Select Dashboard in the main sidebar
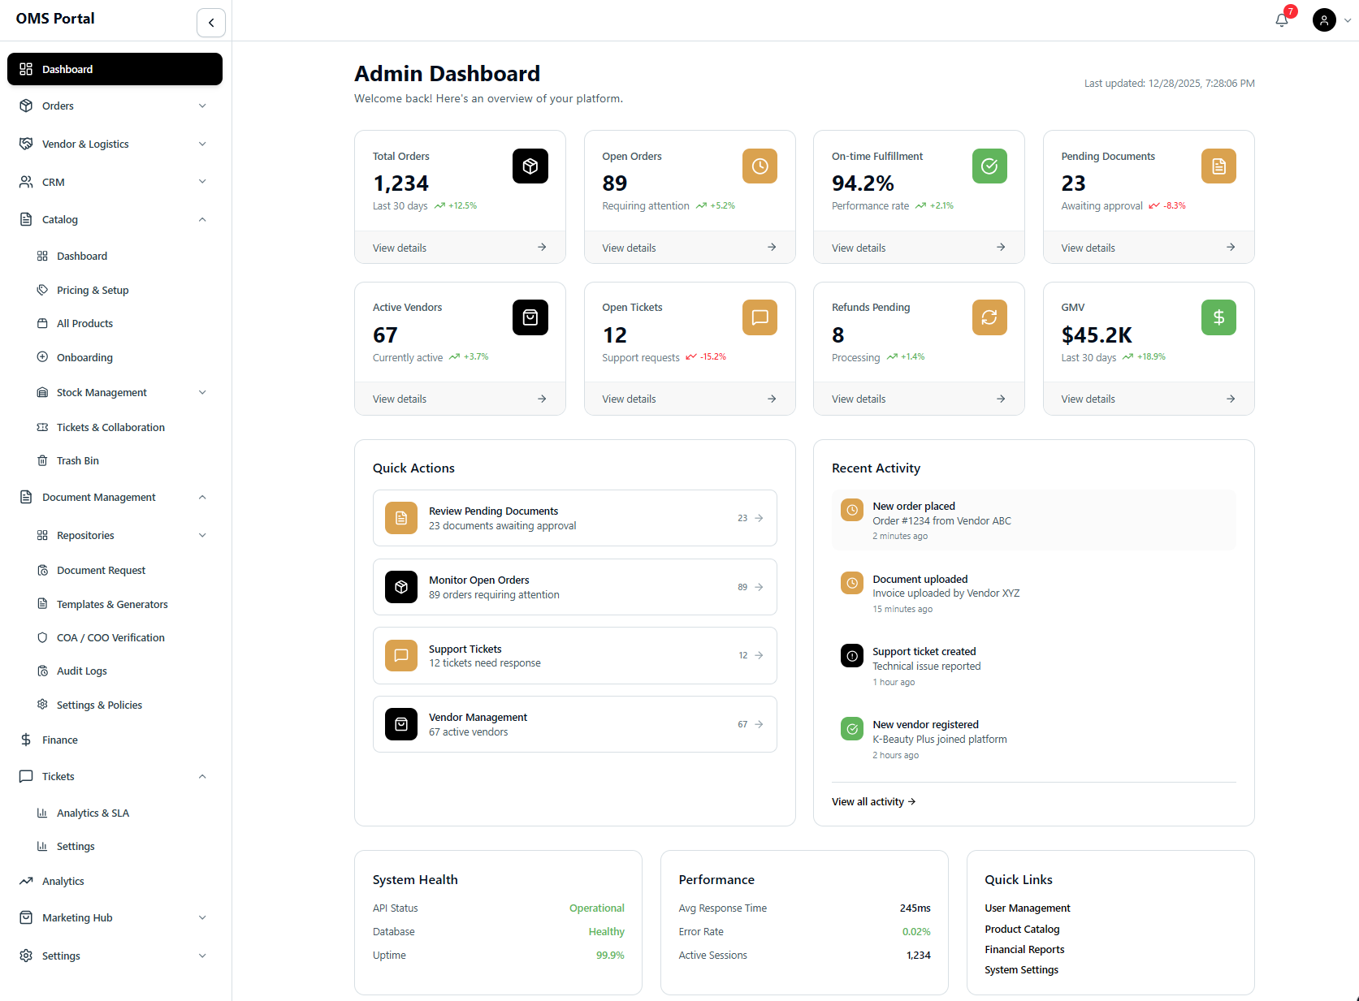The width and height of the screenshot is (1359, 1001). click(x=115, y=69)
